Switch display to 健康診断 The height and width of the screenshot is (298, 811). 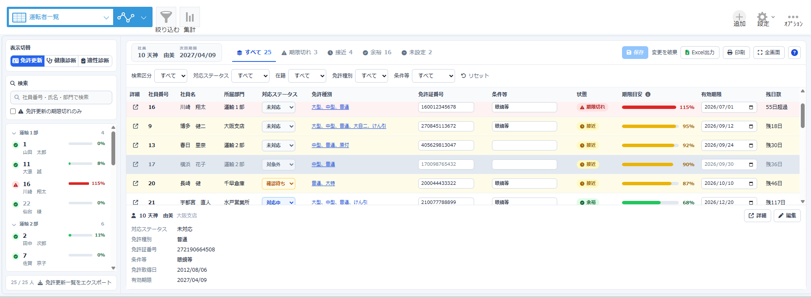61,61
